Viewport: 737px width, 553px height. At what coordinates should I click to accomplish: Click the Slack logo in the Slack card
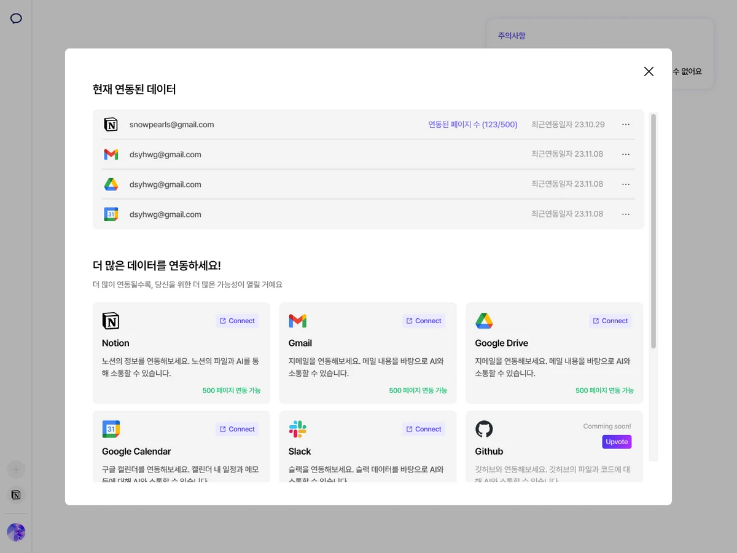coord(297,429)
